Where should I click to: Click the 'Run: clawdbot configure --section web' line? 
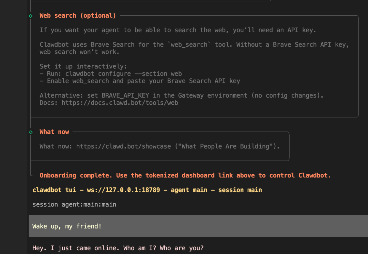111,74
